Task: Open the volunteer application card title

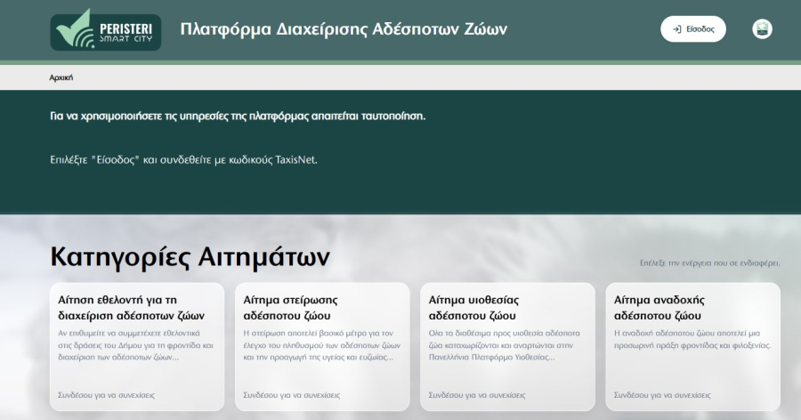Action: click(132, 307)
